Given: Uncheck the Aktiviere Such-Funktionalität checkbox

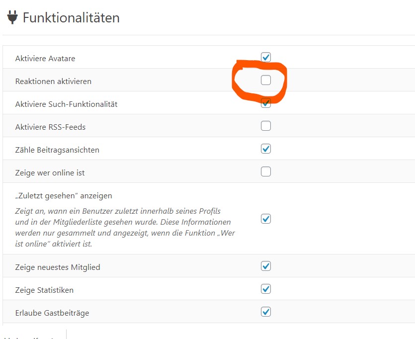Looking at the screenshot, I should (266, 103).
